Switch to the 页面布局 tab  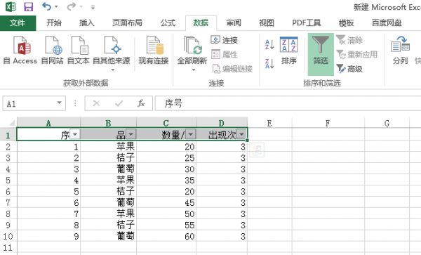tap(127, 23)
